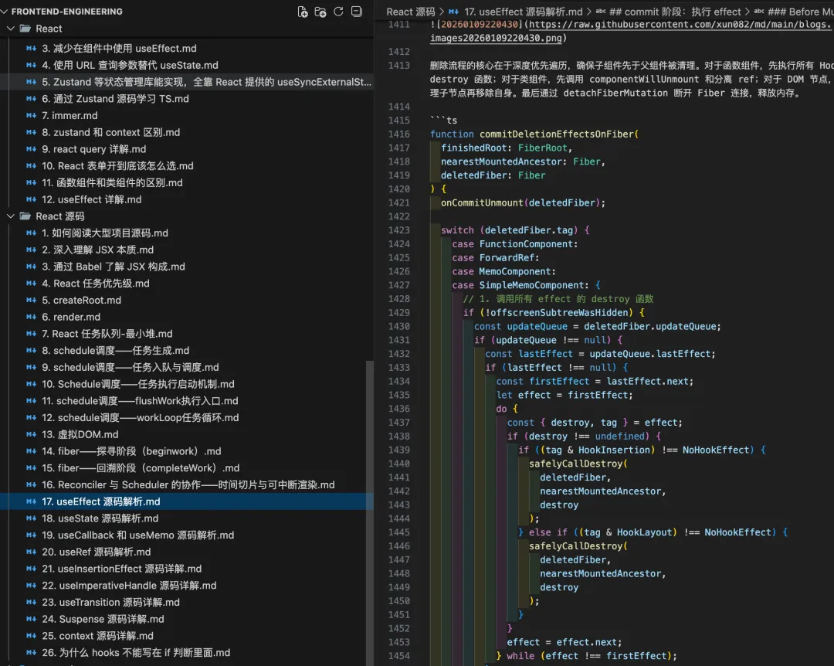Open 25. context 源码详解.md
Screen dimensions: 834x666
tap(187, 635)
